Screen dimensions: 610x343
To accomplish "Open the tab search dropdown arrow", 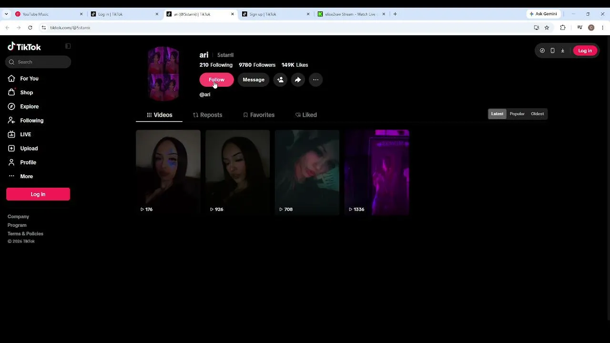I will tap(6, 14).
